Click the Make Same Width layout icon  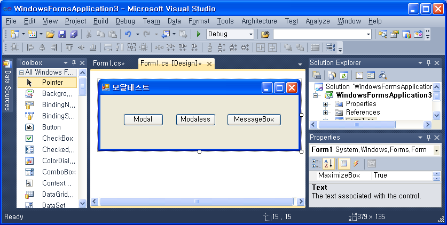coord(108,47)
